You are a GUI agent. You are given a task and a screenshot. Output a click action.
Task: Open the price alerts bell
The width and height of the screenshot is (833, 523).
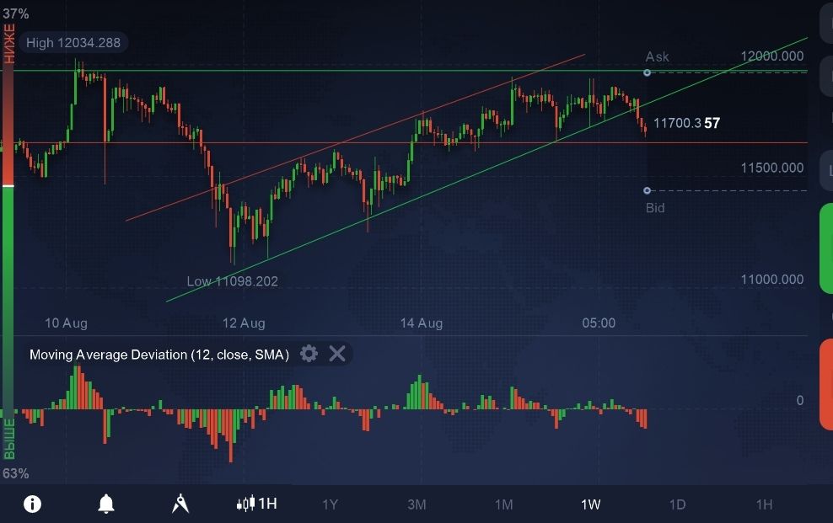[x=106, y=504]
